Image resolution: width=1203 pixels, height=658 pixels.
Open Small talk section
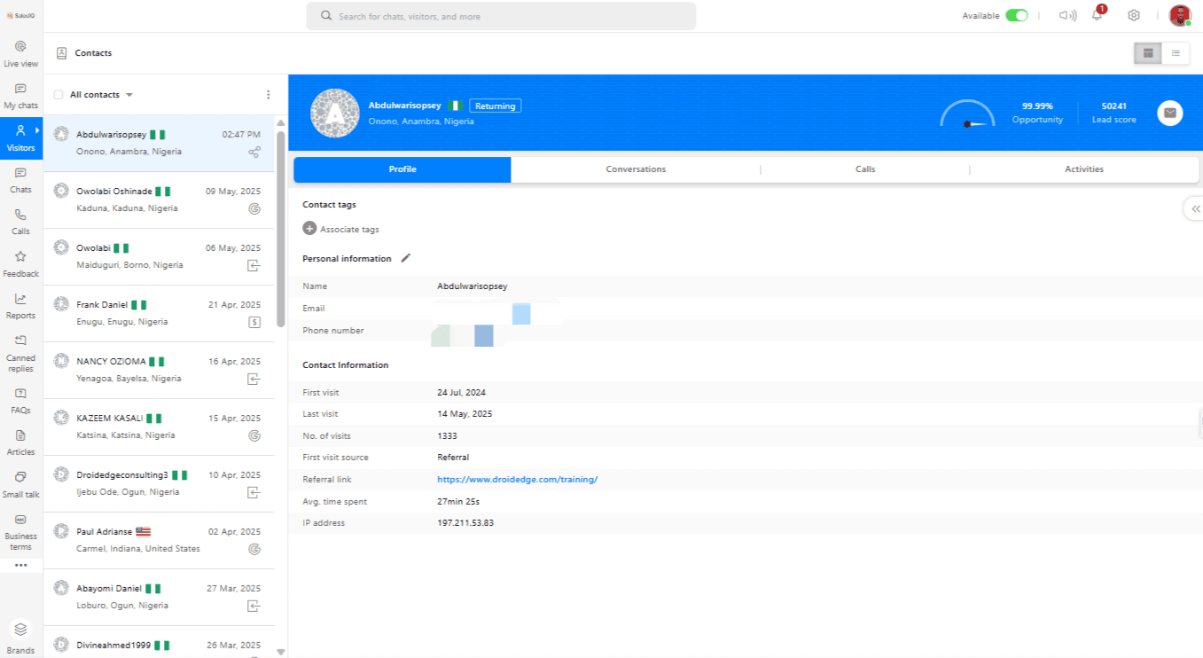(20, 485)
